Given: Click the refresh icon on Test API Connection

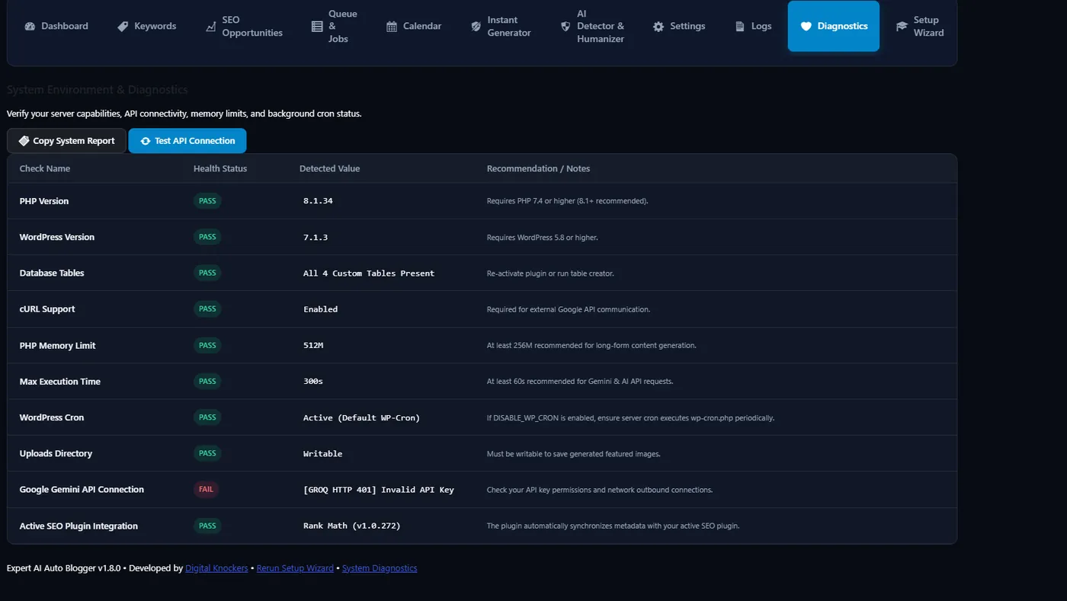Looking at the screenshot, I should click(146, 141).
